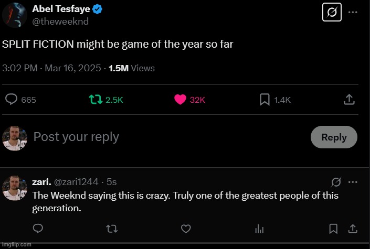Toggle bookmark on the tweet with 1.4K
The height and width of the screenshot is (249, 370).
pyautogui.click(x=265, y=100)
